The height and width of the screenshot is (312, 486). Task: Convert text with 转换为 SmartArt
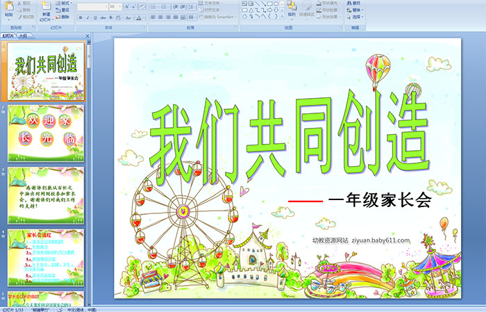coord(217,17)
